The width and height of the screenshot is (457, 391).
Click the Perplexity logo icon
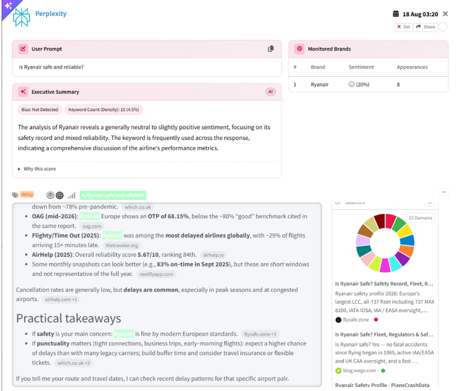(x=21, y=17)
